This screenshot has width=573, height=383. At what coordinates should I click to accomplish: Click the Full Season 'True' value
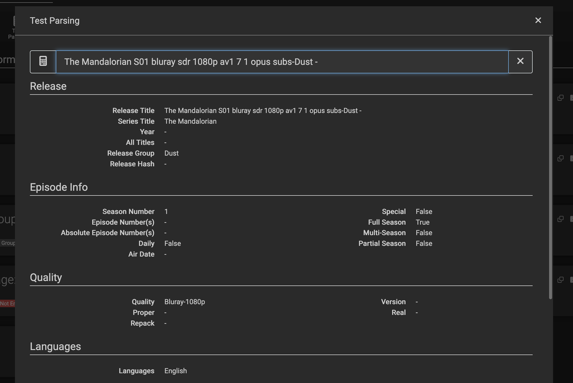[x=423, y=222]
